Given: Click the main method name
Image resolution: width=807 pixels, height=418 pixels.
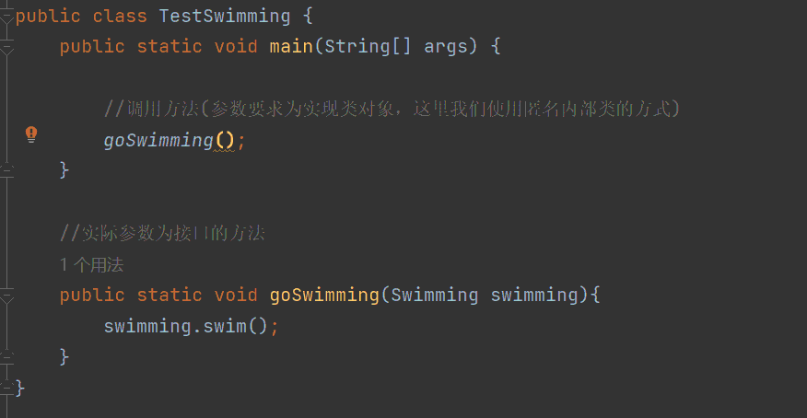Looking at the screenshot, I should pos(291,46).
